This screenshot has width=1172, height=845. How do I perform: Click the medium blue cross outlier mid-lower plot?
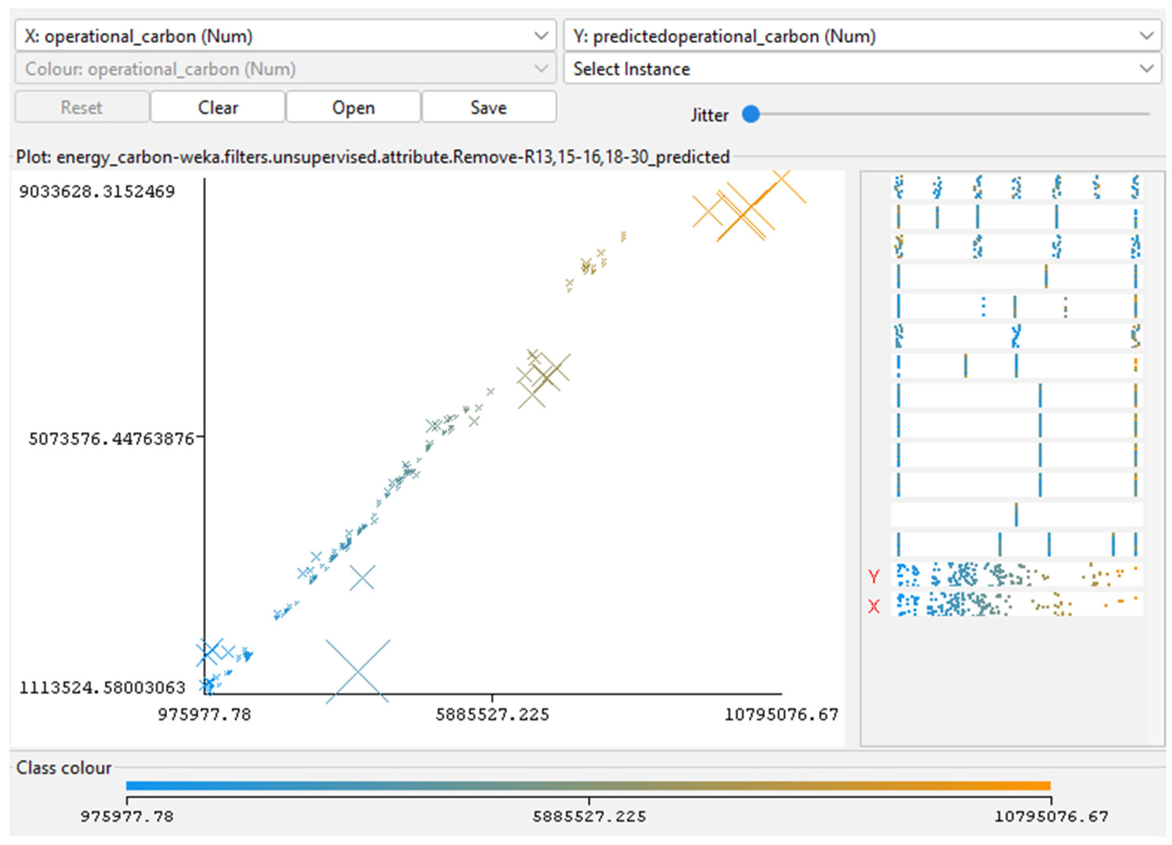click(x=362, y=577)
